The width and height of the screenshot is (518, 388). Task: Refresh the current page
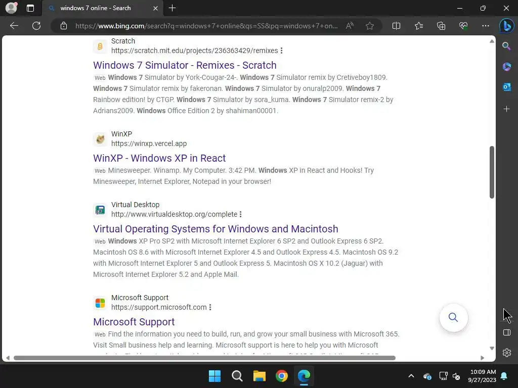tap(36, 26)
